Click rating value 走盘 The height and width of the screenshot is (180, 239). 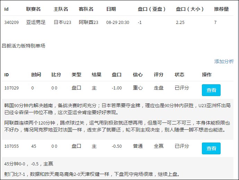coord(159,88)
